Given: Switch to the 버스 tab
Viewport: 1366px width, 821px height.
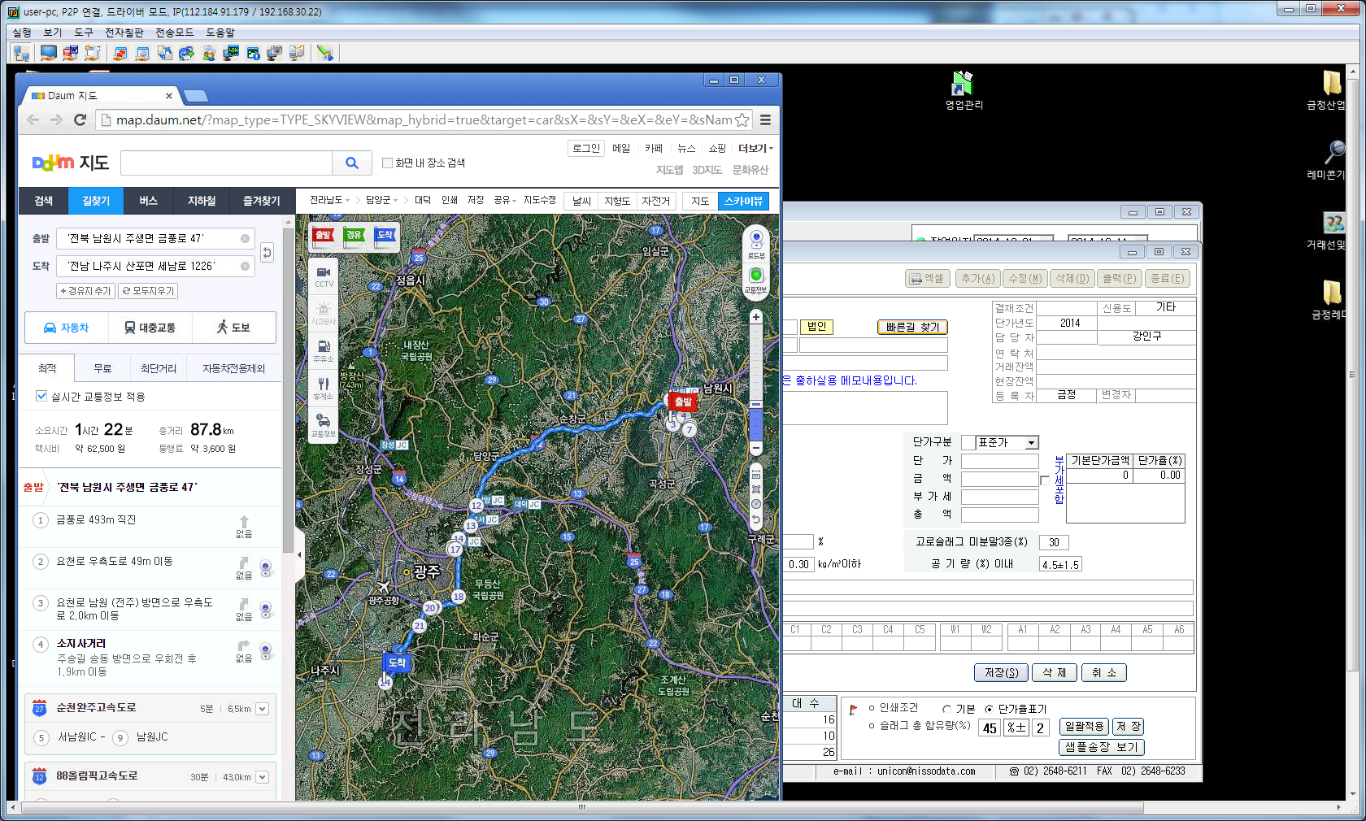Looking at the screenshot, I should (148, 201).
